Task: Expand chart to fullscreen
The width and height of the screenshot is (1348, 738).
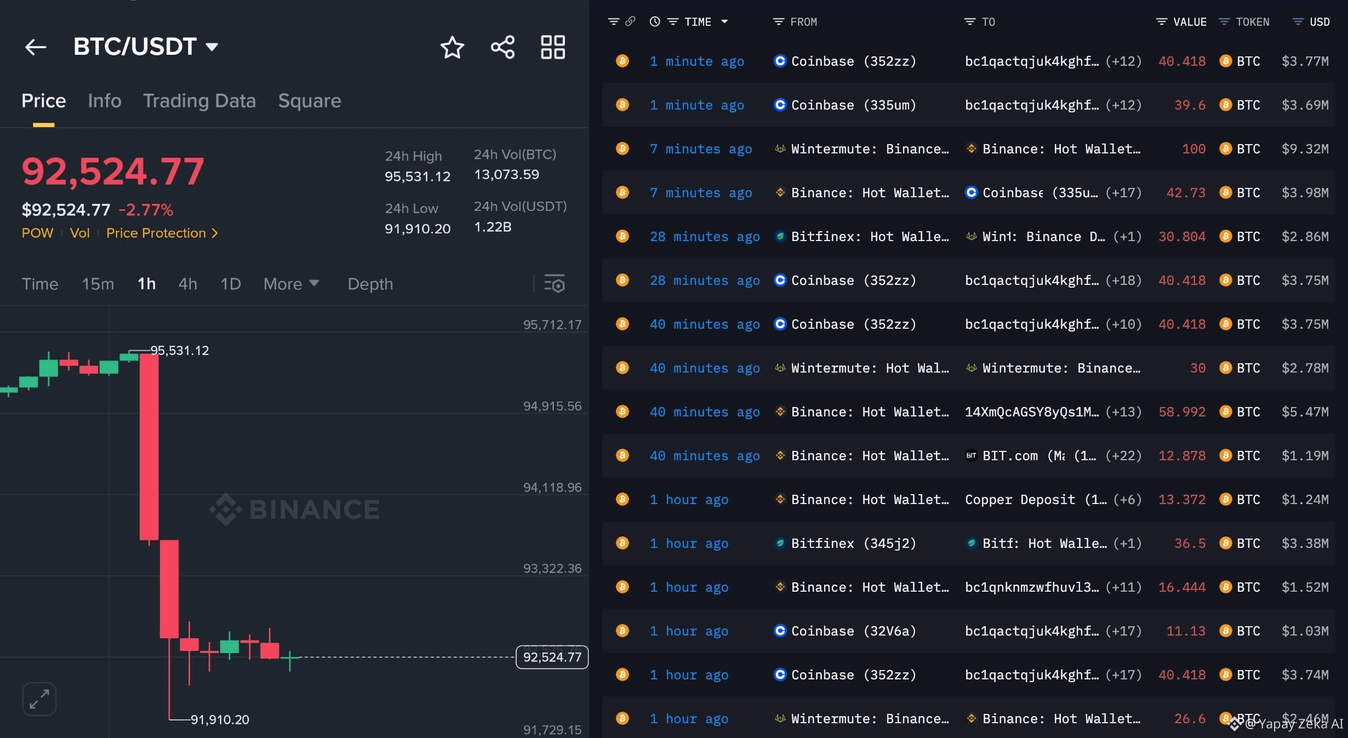Action: [39, 699]
